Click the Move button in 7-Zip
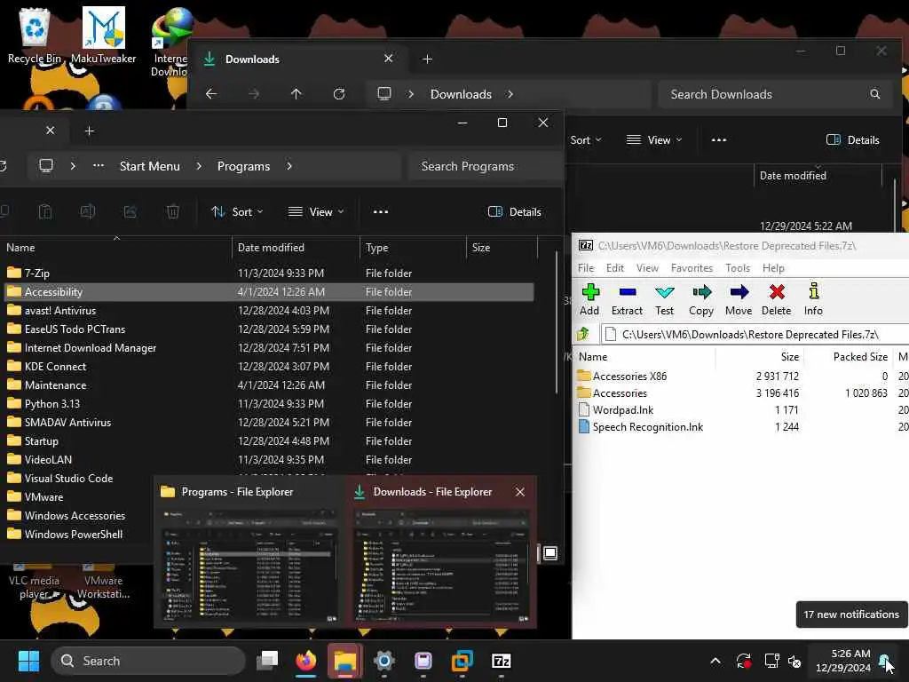The width and height of the screenshot is (909, 682). click(739, 299)
